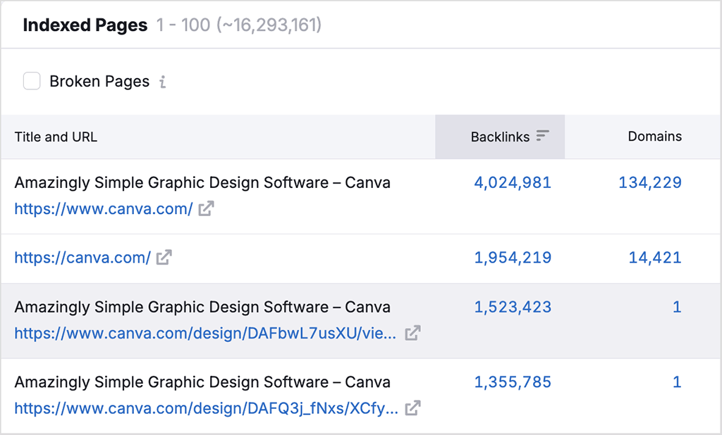This screenshot has height=435, width=722.
Task: Click the Backlinks sort icon
Action: pyautogui.click(x=543, y=136)
